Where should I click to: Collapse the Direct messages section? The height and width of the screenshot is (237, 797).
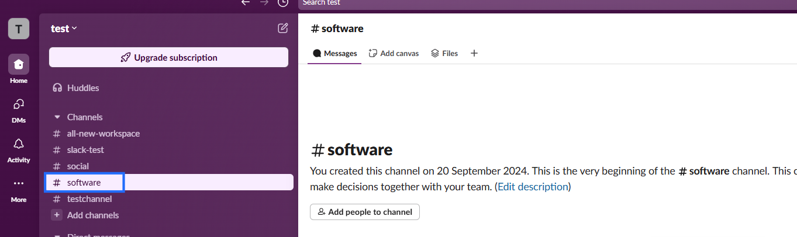pos(57,236)
